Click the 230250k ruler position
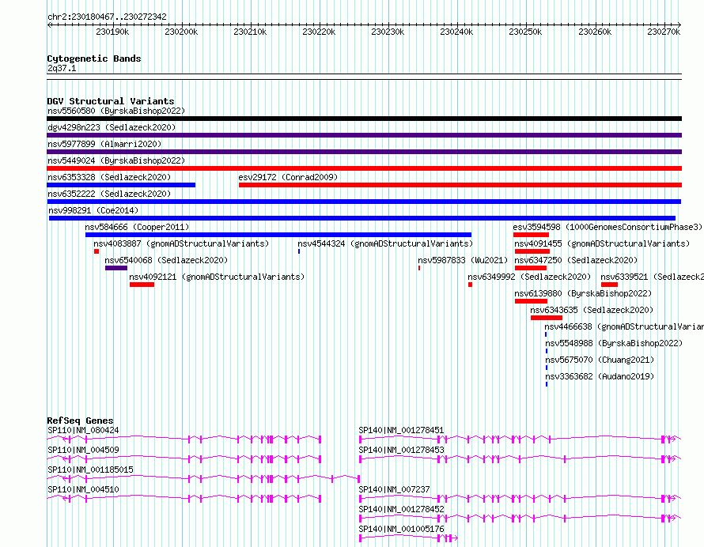 [525, 32]
